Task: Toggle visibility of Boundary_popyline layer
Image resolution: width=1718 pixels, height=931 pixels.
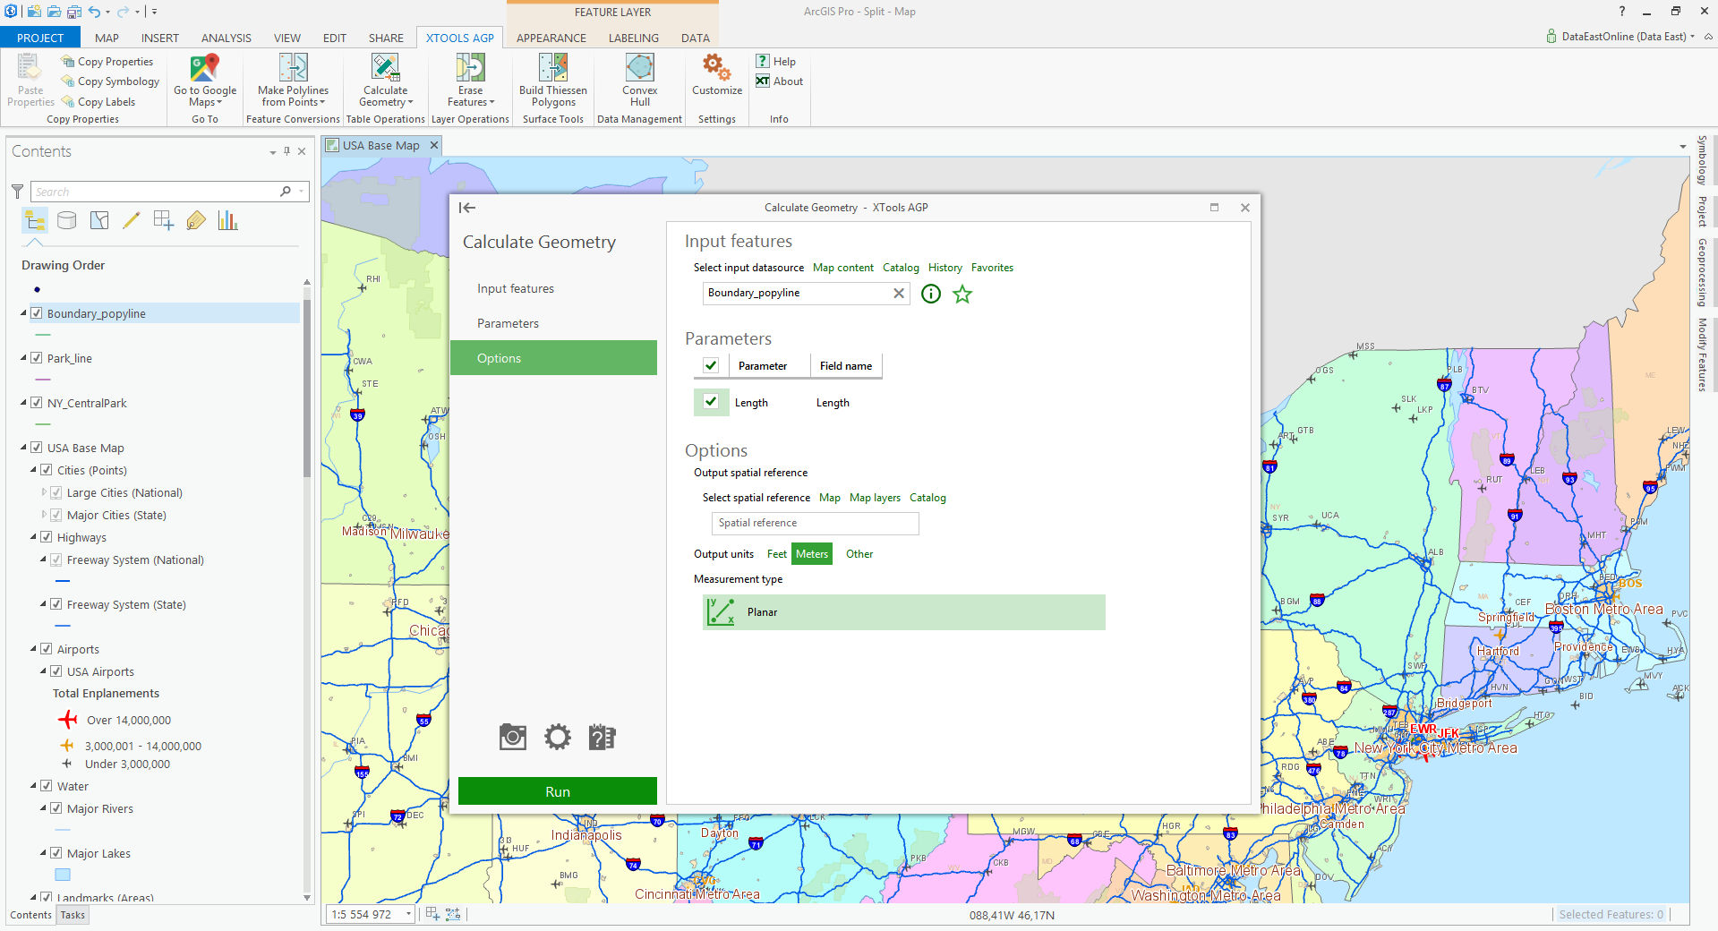Action: [37, 313]
